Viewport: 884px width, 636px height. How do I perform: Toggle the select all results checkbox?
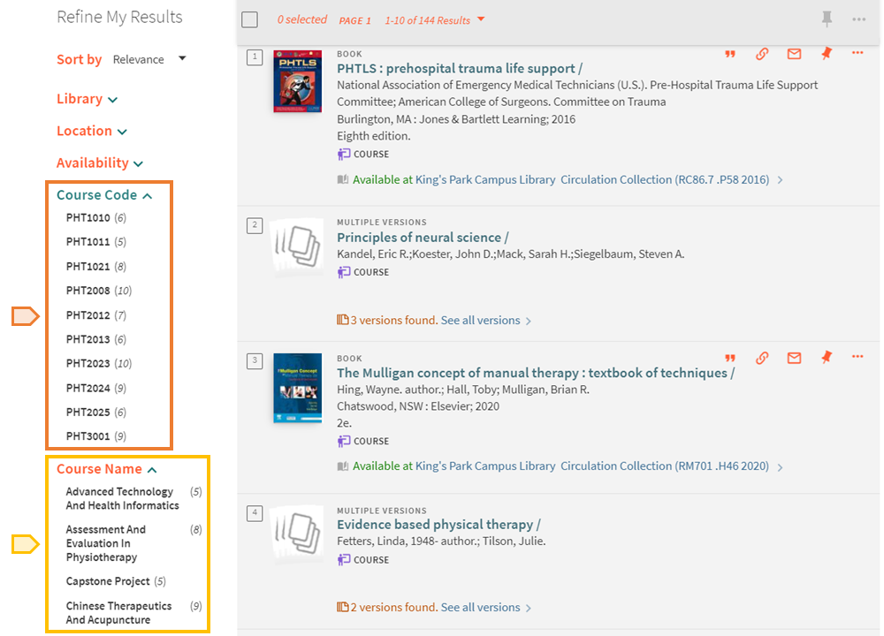pos(250,20)
